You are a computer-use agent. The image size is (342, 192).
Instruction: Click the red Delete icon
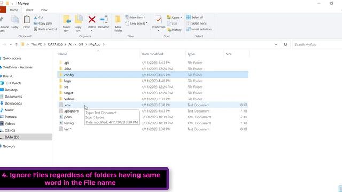pyautogui.click(x=92, y=20)
